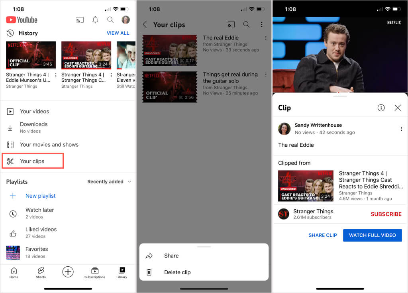This screenshot has height=293, width=408.
Task: Tap the notifications bell icon
Action: pyautogui.click(x=95, y=20)
